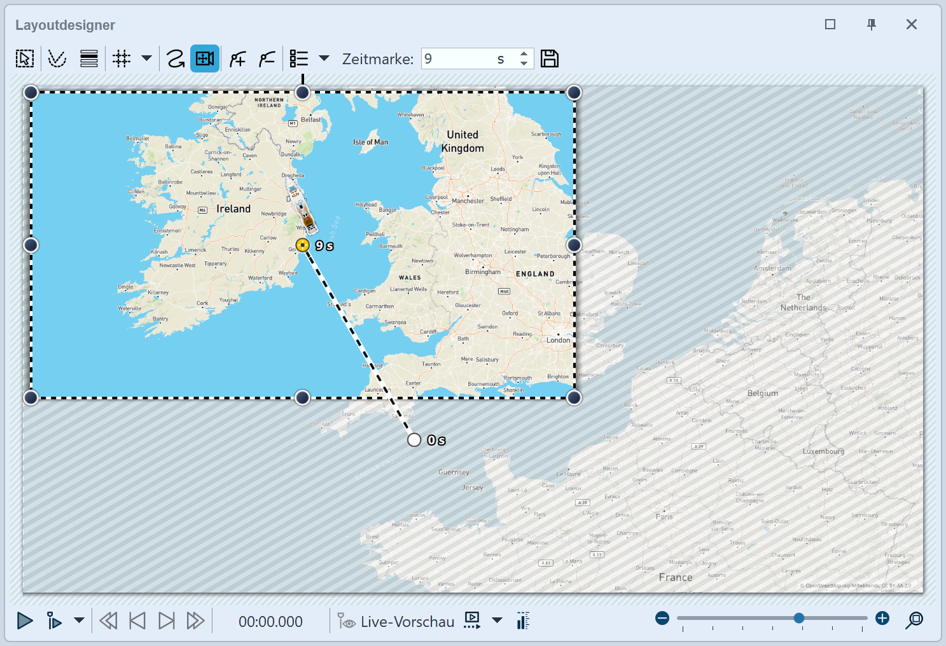946x646 pixels.
Task: Zoom in with the plus button
Action: click(882, 618)
